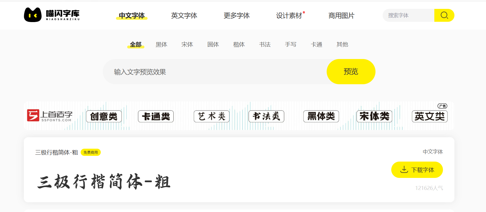
Task: Filter fonts by 楷体
Action: 239,44
